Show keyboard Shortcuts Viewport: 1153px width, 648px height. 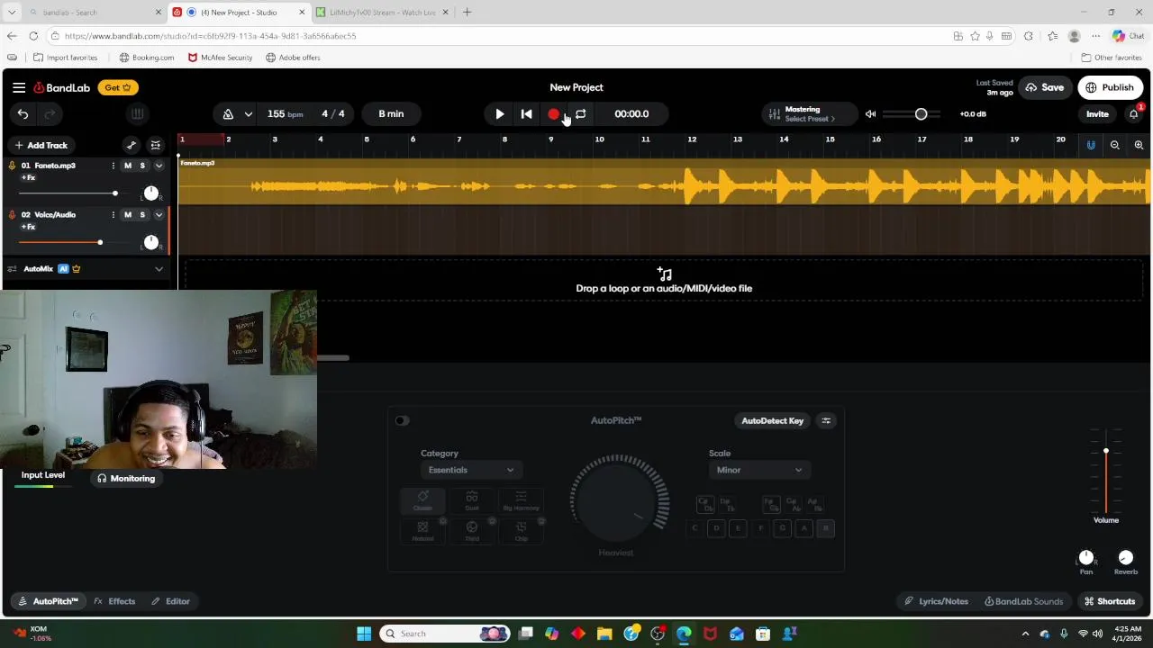pos(1110,601)
